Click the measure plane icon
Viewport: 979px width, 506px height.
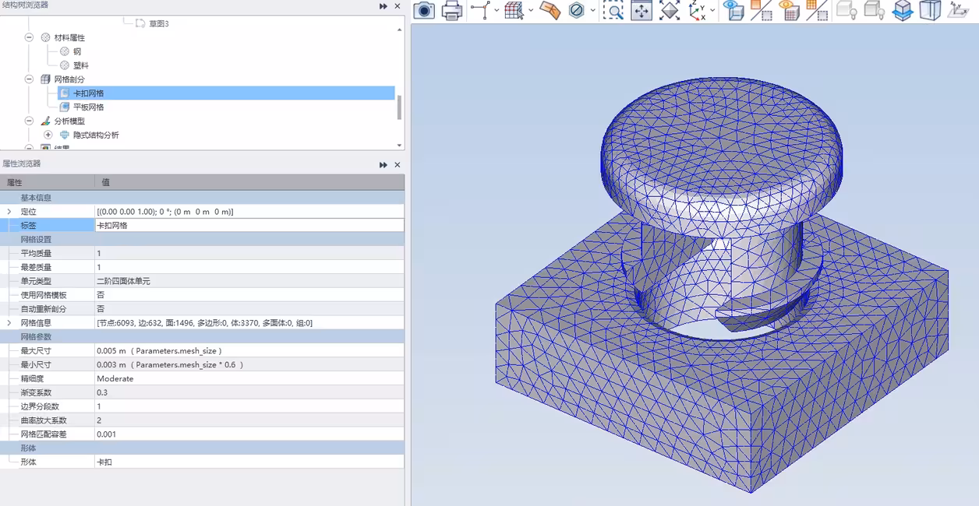pyautogui.click(x=550, y=10)
